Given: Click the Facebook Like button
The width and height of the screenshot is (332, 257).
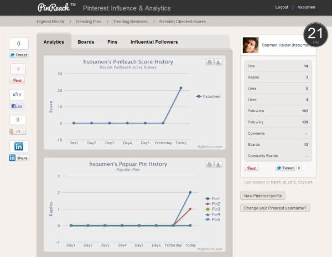Looking at the screenshot, I should 17,106.
